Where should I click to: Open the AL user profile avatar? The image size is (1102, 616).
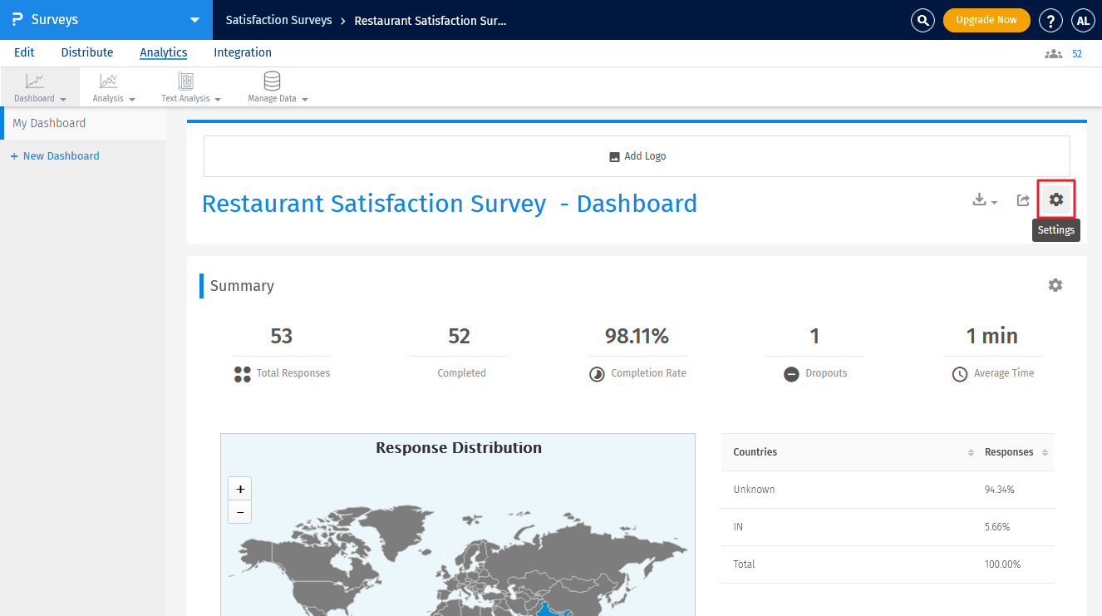coord(1083,21)
